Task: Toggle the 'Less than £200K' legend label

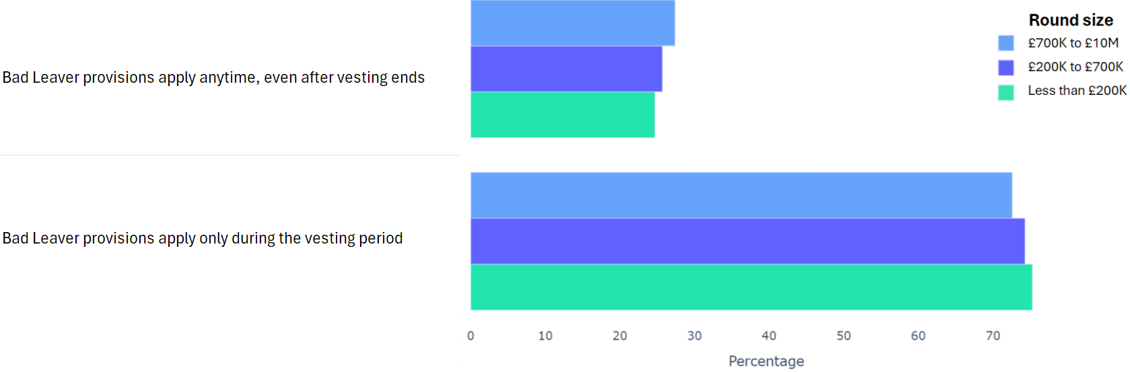Action: coord(1077,90)
